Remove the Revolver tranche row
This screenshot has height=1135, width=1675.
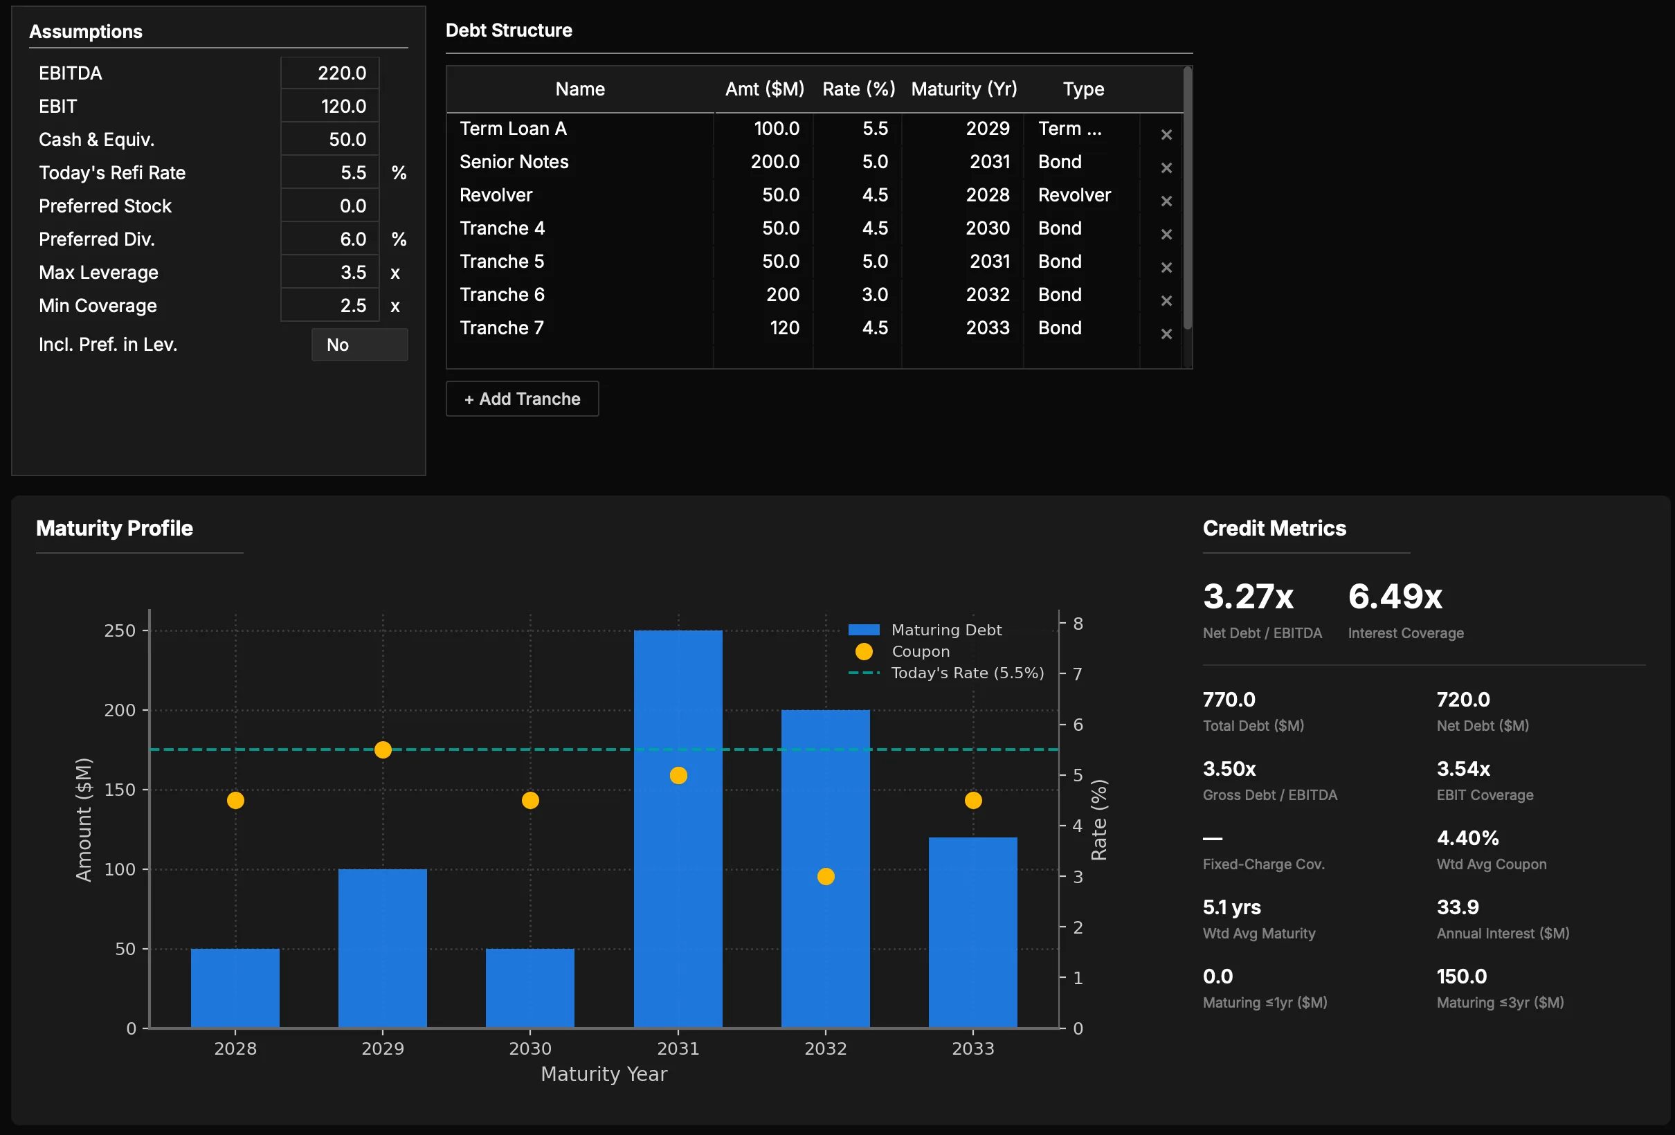[x=1166, y=201]
